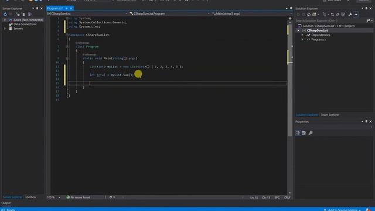Open Solution Explorer Properties wrench icon
Viewport: 375px width, 211px height.
pyautogui.click(x=350, y=15)
